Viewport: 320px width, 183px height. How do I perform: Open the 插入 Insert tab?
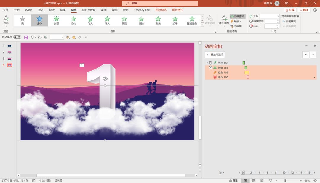41,10
